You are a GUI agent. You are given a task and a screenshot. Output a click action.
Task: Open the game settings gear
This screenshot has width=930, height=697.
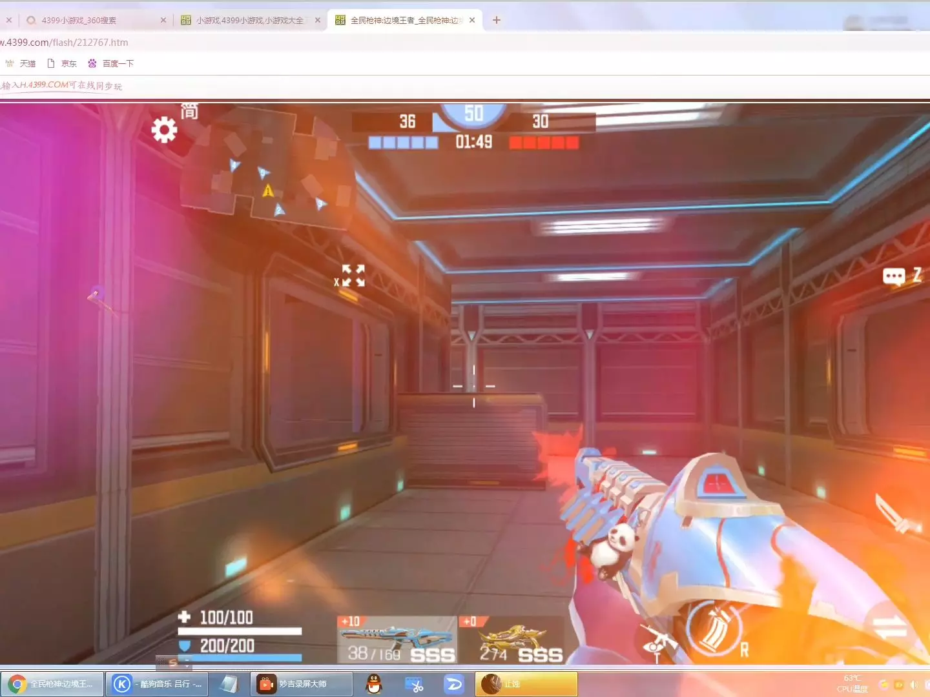coord(164,130)
